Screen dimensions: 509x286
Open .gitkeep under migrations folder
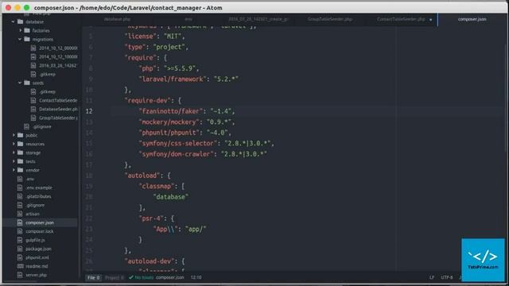coord(47,74)
